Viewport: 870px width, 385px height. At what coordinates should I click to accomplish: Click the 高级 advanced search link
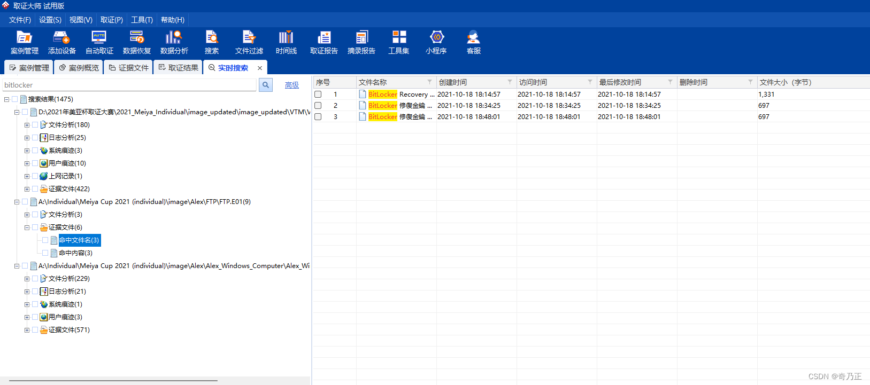pyautogui.click(x=292, y=85)
